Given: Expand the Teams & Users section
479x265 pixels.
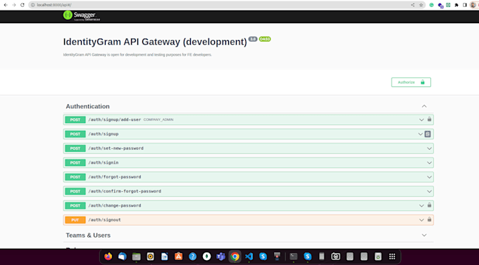Looking at the screenshot, I should coord(424,235).
